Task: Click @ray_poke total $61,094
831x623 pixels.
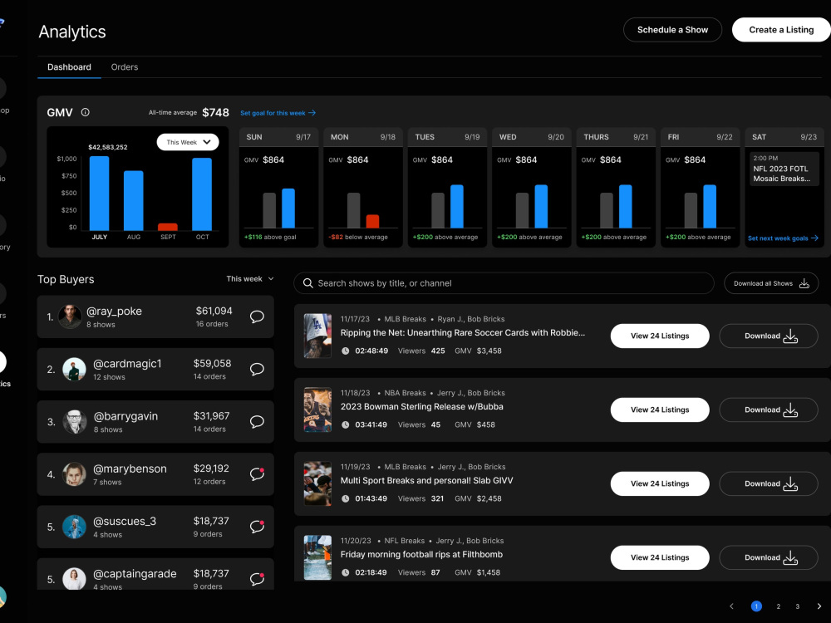Action: pos(214,311)
